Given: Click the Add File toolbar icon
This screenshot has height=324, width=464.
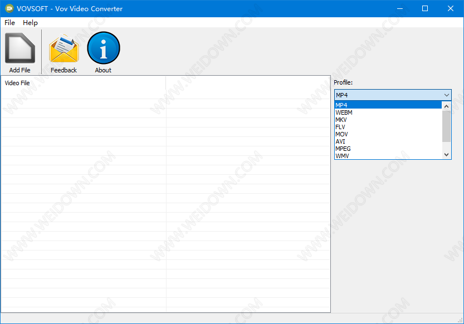Looking at the screenshot, I should point(20,48).
